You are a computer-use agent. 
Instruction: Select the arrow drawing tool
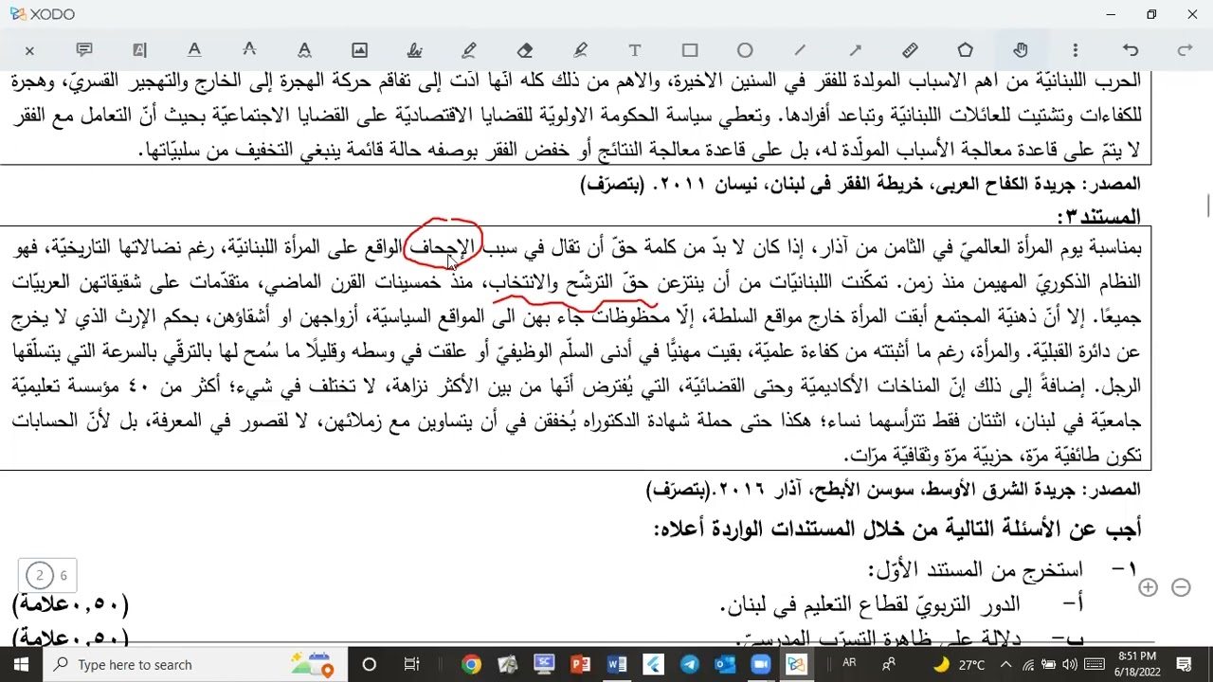coord(855,50)
